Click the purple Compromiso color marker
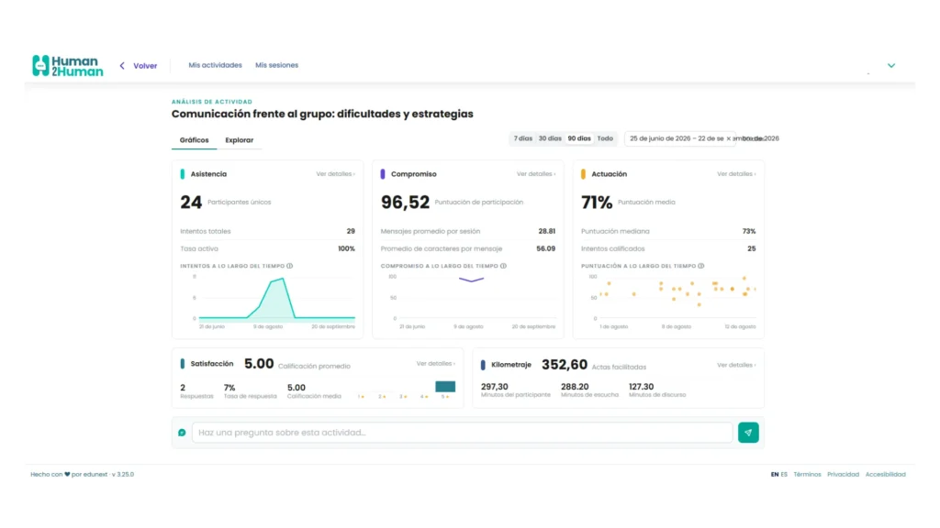940x528 pixels. click(383, 174)
